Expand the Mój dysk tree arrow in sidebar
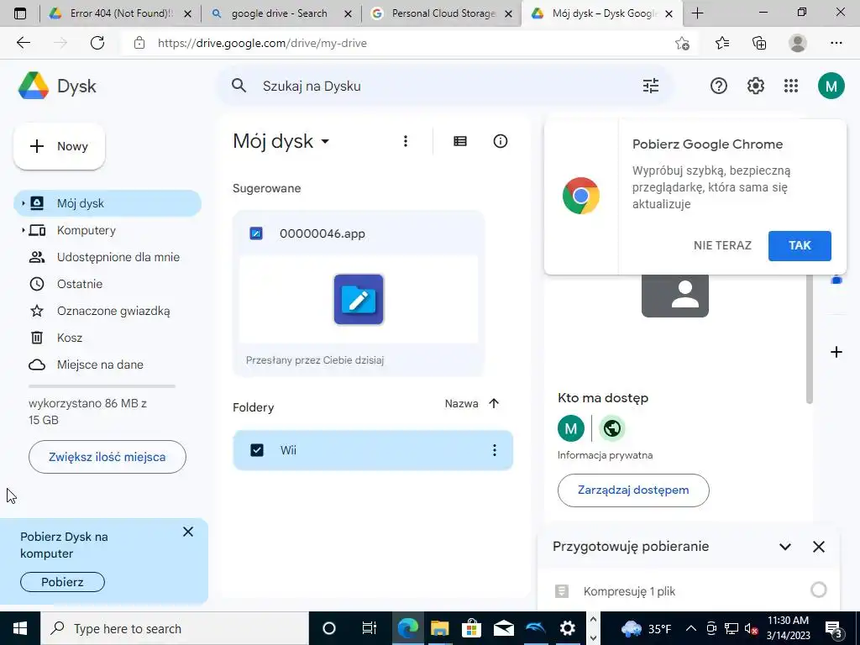This screenshot has width=860, height=645. 23,203
